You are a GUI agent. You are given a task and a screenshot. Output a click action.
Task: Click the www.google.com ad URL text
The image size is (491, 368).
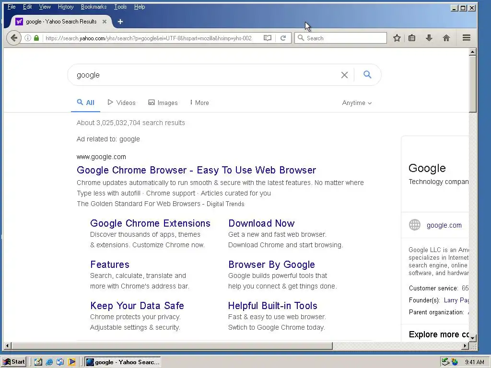[101, 157]
